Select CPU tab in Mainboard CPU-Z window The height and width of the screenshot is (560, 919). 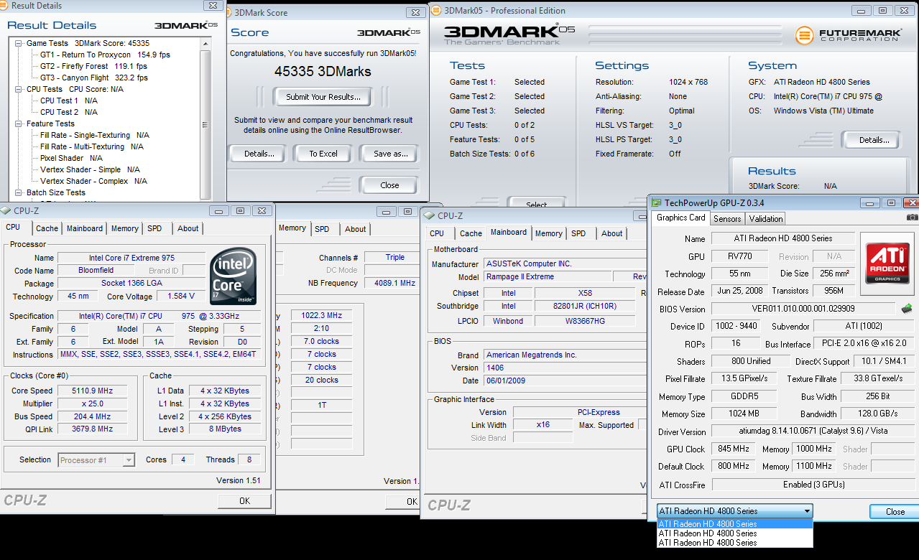(x=437, y=233)
